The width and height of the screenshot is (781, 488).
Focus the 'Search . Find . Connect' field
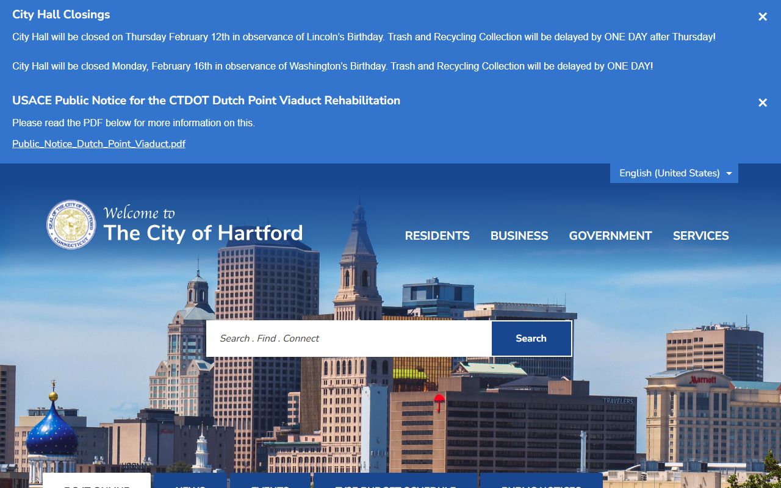[349, 339]
